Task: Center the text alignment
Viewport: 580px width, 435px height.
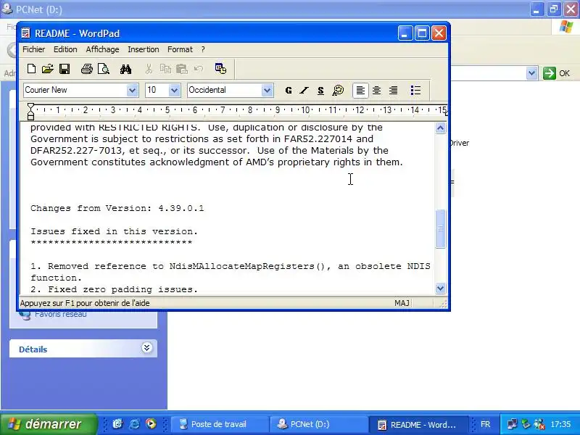Action: tap(376, 90)
